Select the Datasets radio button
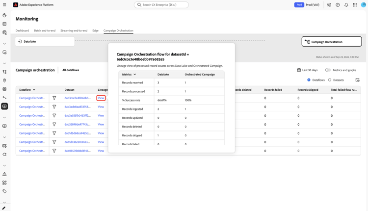Viewport: 368px width, 211px height. tap(330, 80)
